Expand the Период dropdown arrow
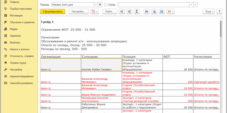 (96, 5)
